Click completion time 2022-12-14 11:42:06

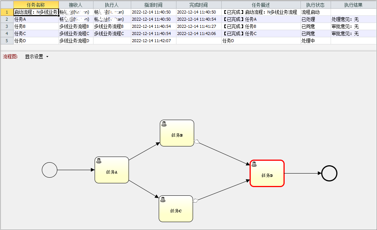point(199,34)
